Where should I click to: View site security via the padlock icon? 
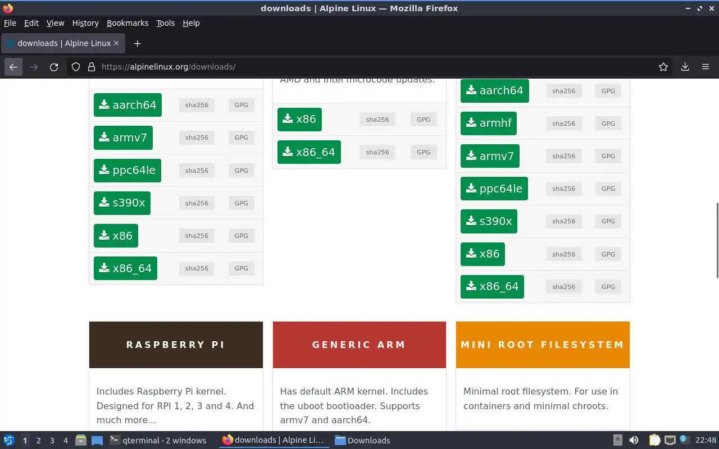point(91,67)
